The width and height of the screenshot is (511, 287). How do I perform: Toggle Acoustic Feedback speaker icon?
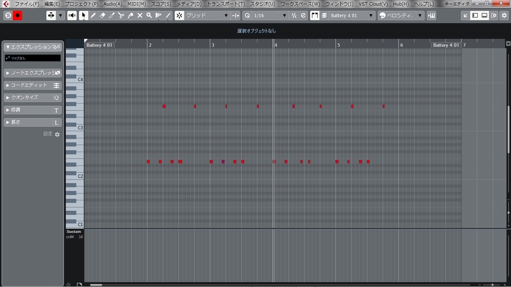(x=72, y=15)
